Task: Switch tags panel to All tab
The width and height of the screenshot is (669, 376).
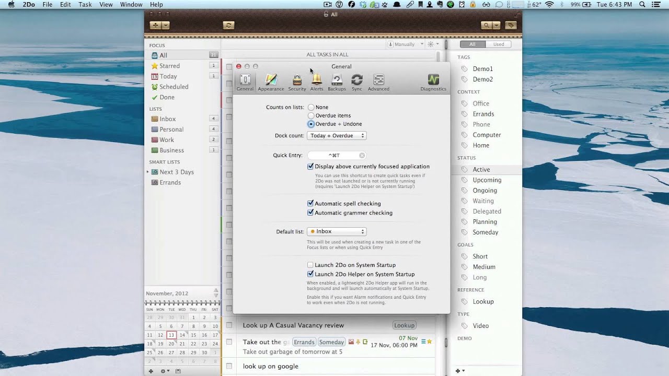Action: 472,44
